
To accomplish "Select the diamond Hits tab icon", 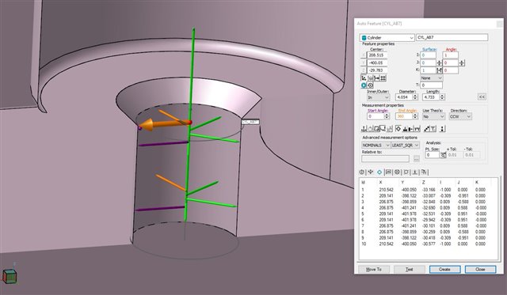I will pos(379,172).
